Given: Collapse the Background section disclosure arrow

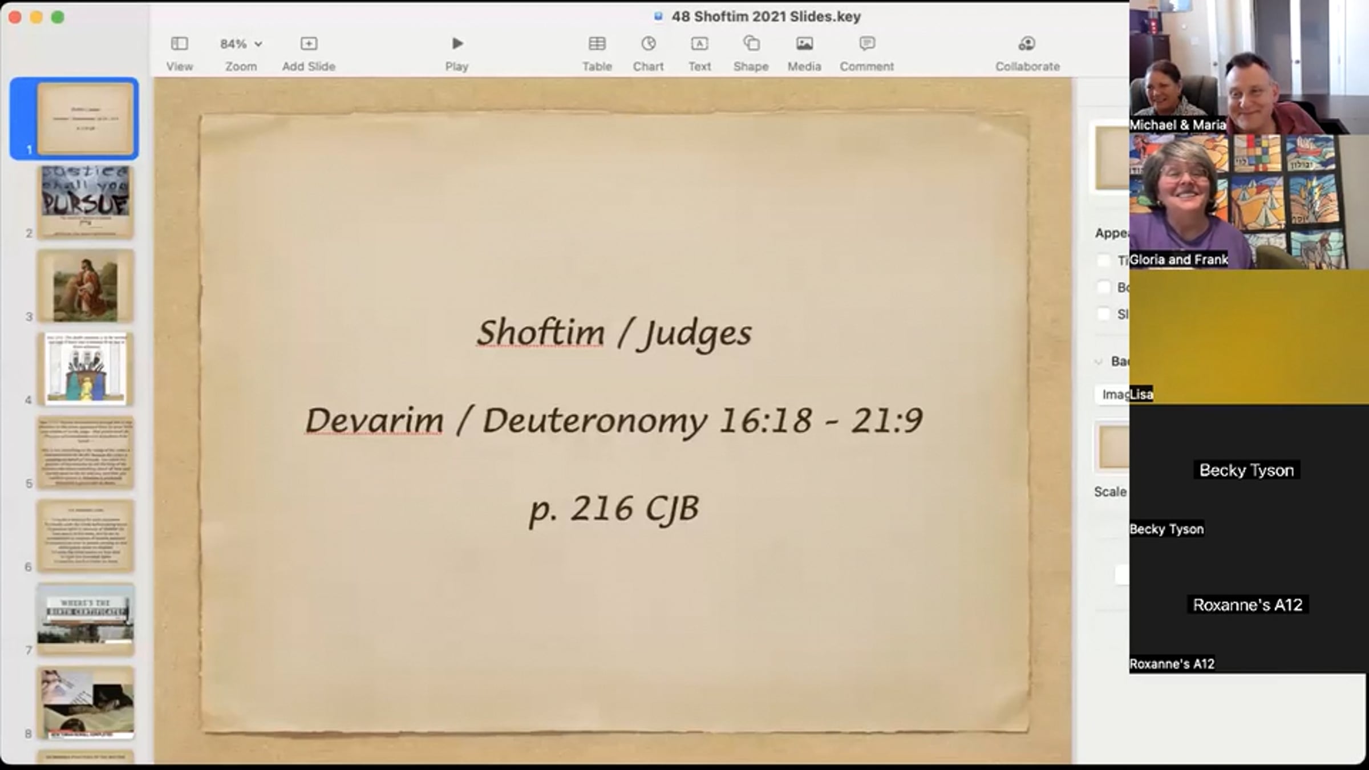Looking at the screenshot, I should click(1099, 362).
